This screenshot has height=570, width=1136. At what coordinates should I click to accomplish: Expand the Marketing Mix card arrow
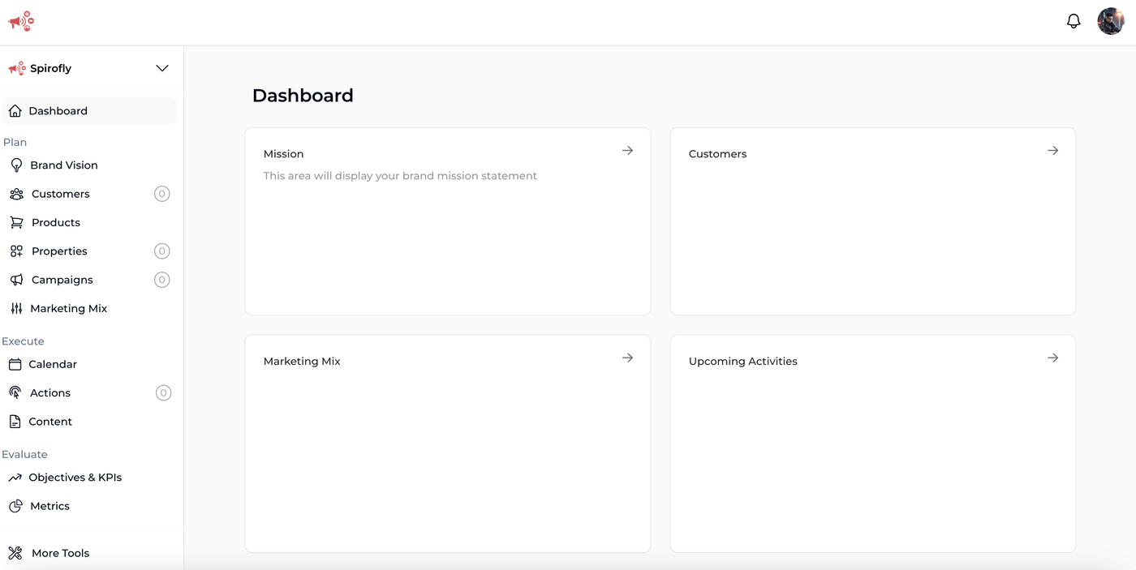pyautogui.click(x=627, y=358)
